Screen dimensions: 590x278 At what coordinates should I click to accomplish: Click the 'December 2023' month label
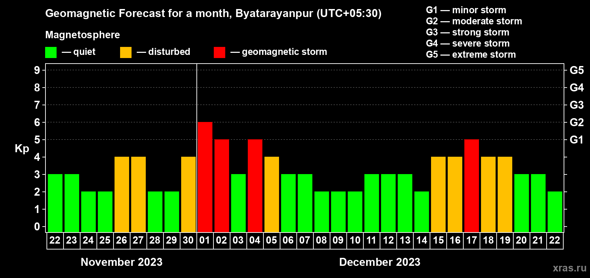coord(380,262)
